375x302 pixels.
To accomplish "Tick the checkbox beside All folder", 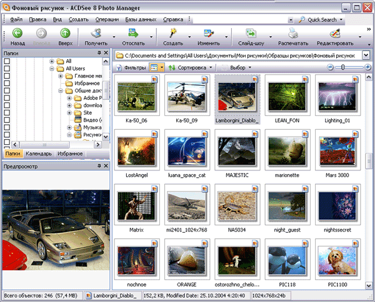I will 7,61.
